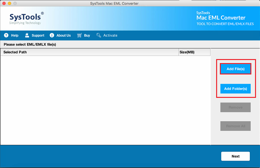Screen dimensions: 260x168
Task: Click the 'Please select EML/EMLX file(s)' text
Action: [30, 44]
